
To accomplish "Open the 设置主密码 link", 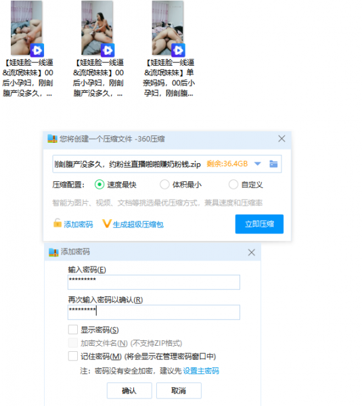I will click(x=201, y=371).
